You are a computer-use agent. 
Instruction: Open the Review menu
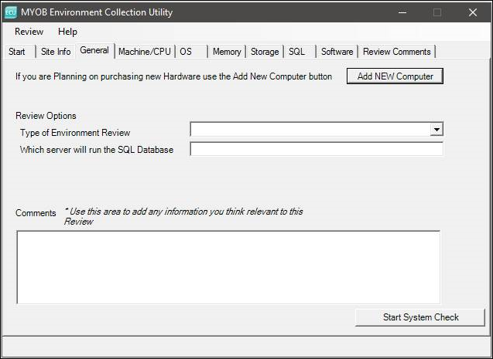(29, 32)
